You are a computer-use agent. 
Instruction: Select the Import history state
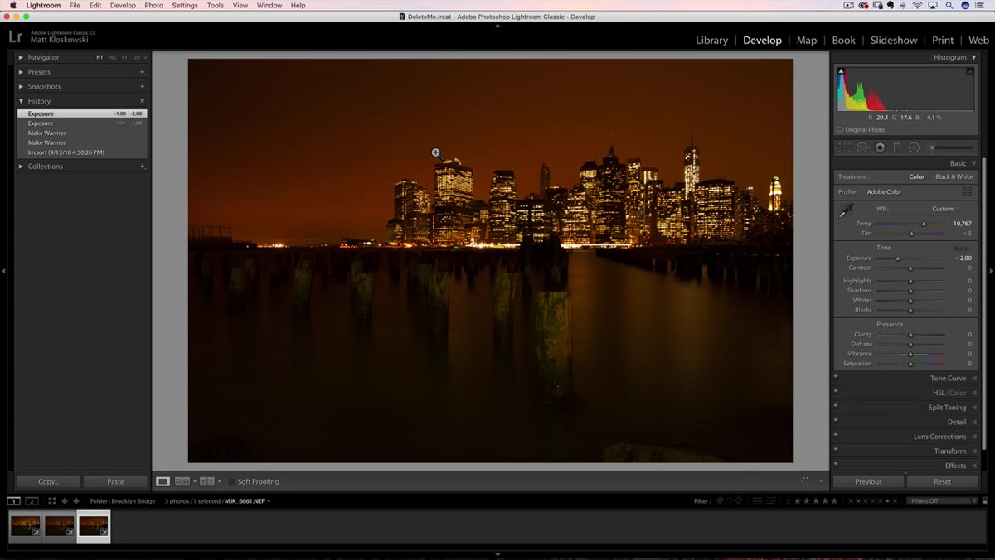81,152
